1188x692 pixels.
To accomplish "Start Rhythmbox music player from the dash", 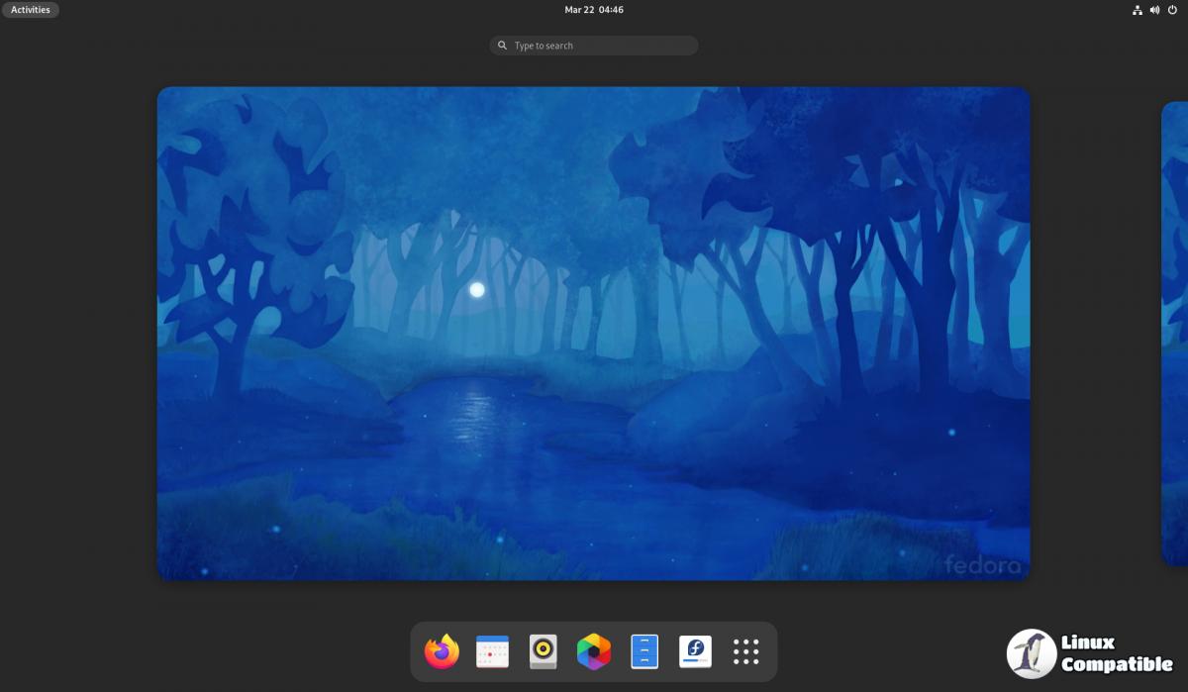I will 544,651.
